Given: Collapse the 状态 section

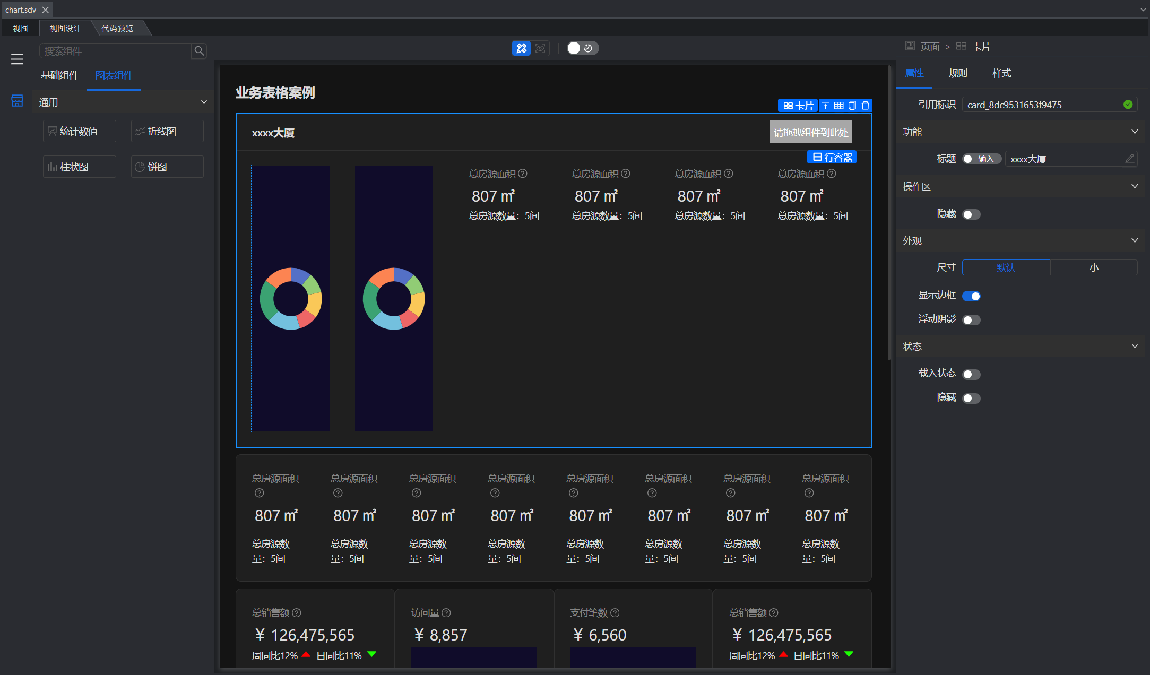Looking at the screenshot, I should point(1135,346).
